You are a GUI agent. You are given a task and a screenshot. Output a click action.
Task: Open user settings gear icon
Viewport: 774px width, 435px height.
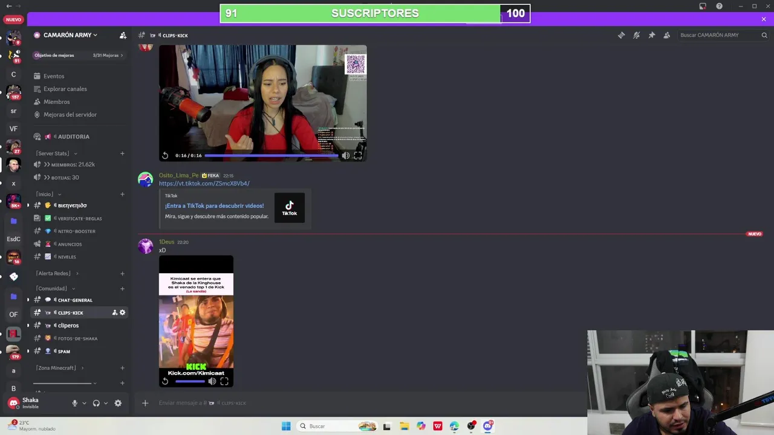pyautogui.click(x=118, y=403)
